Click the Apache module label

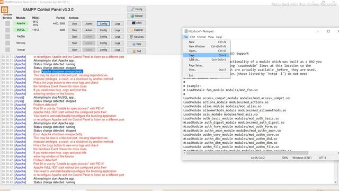21,23
